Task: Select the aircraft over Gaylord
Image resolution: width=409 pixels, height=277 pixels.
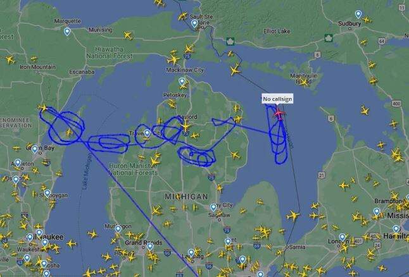Action: [x=186, y=126]
